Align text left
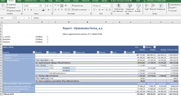The height and width of the screenshot is (96, 181). click(x=55, y=10)
